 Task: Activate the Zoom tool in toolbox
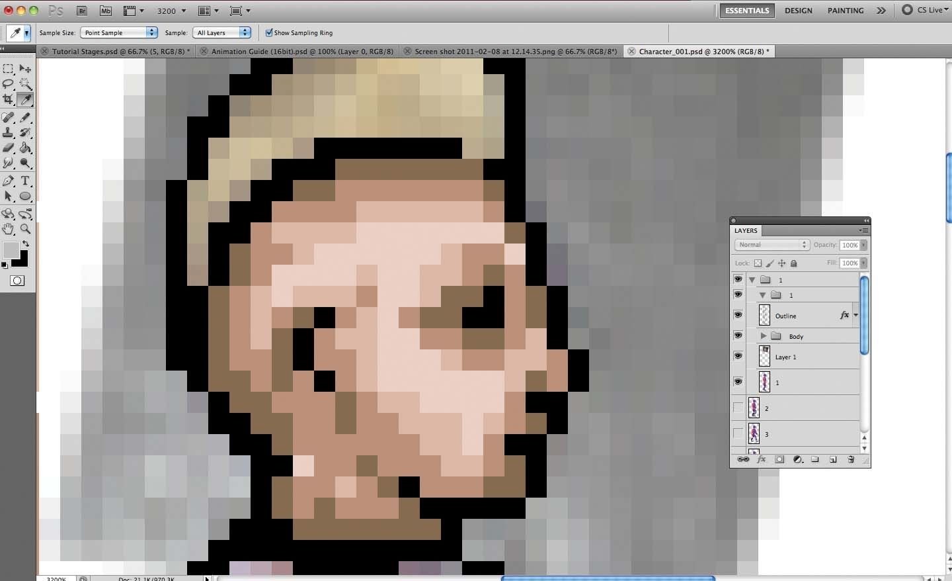tap(25, 229)
